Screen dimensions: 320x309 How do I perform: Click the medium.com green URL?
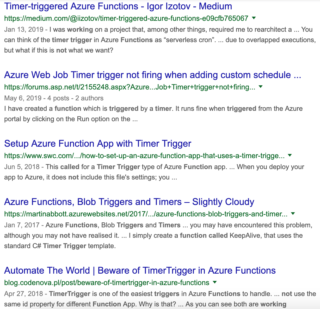tap(126, 18)
